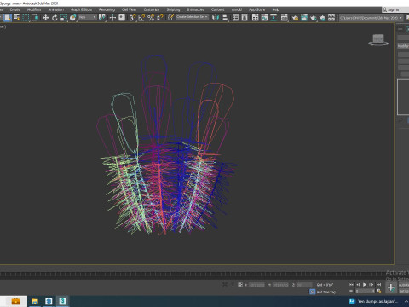Open Render Setup teapot icon
The width and height of the screenshot is (409, 307).
tap(295, 18)
